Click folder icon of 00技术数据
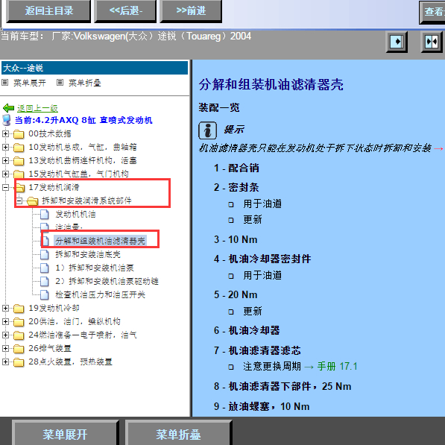 19,134
